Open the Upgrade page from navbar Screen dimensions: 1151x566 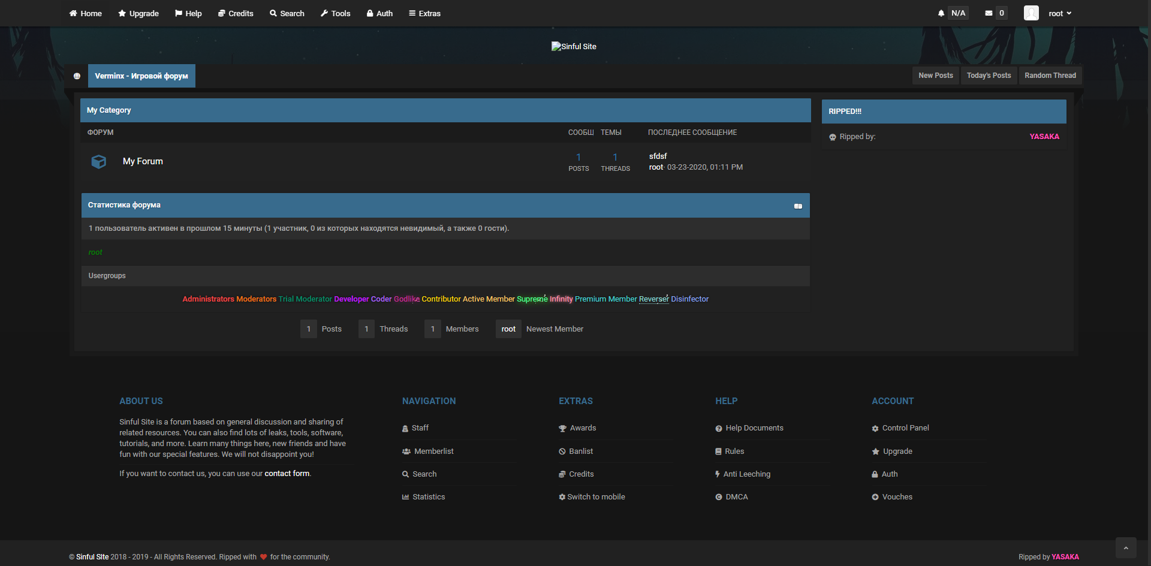point(138,13)
